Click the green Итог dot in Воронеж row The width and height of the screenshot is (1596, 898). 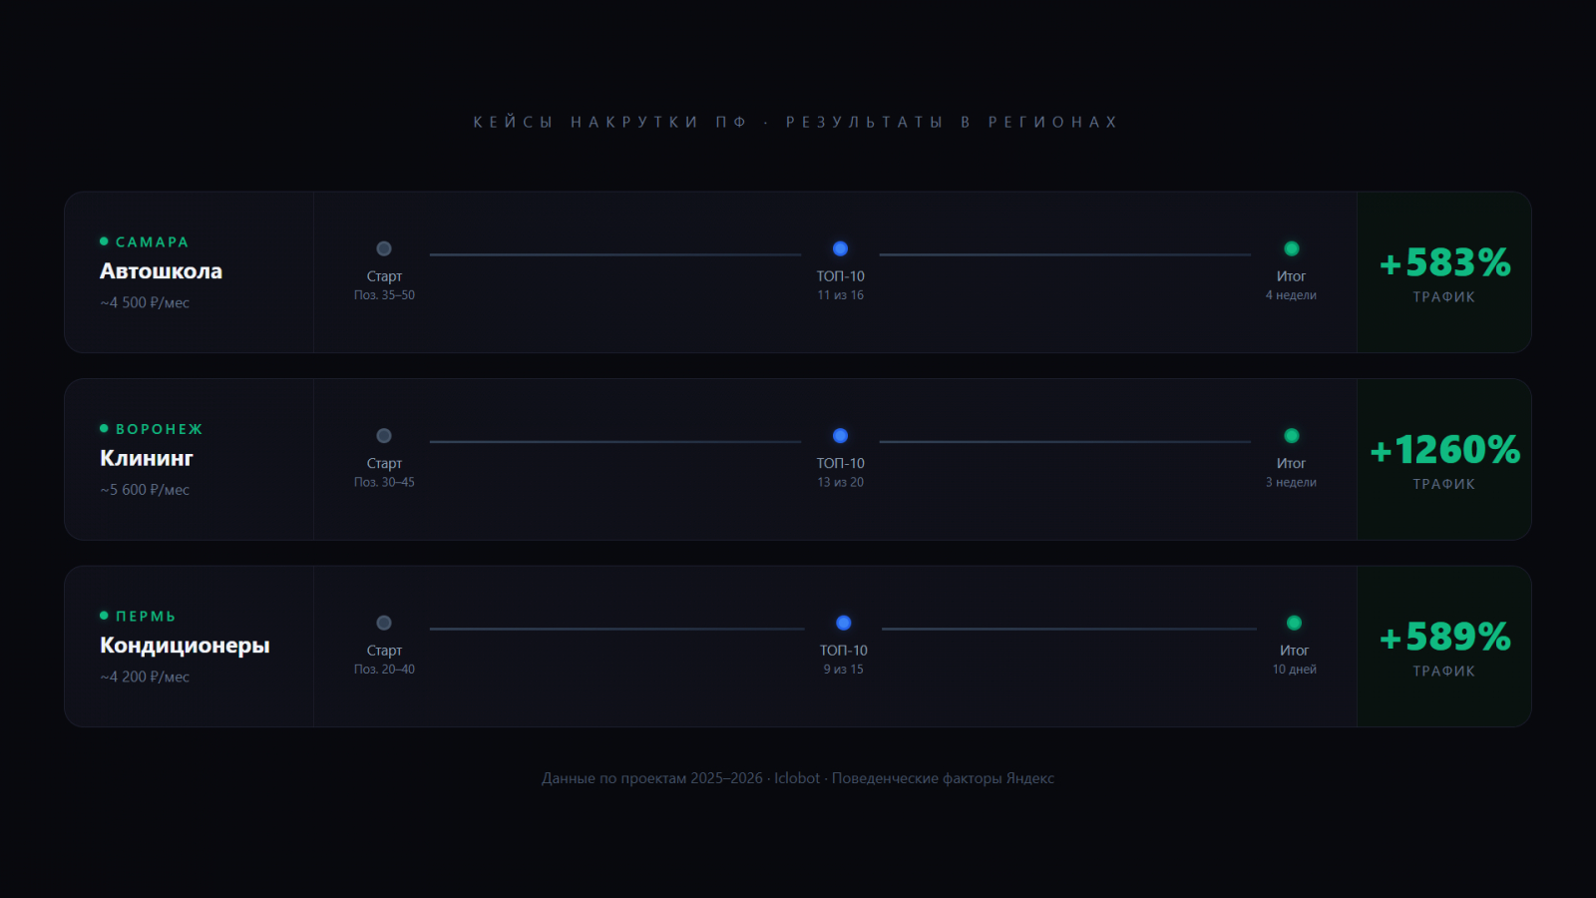pyautogui.click(x=1291, y=436)
